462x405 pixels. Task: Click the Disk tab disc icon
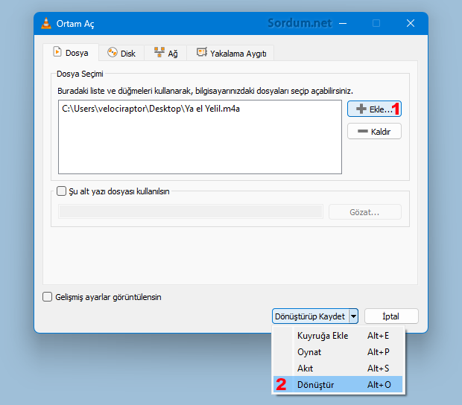(112, 53)
